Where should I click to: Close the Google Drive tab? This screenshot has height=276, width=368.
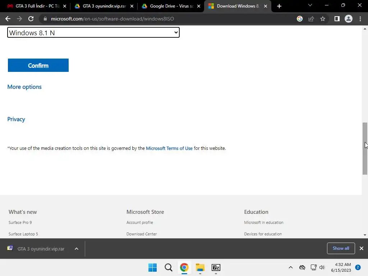(x=198, y=6)
